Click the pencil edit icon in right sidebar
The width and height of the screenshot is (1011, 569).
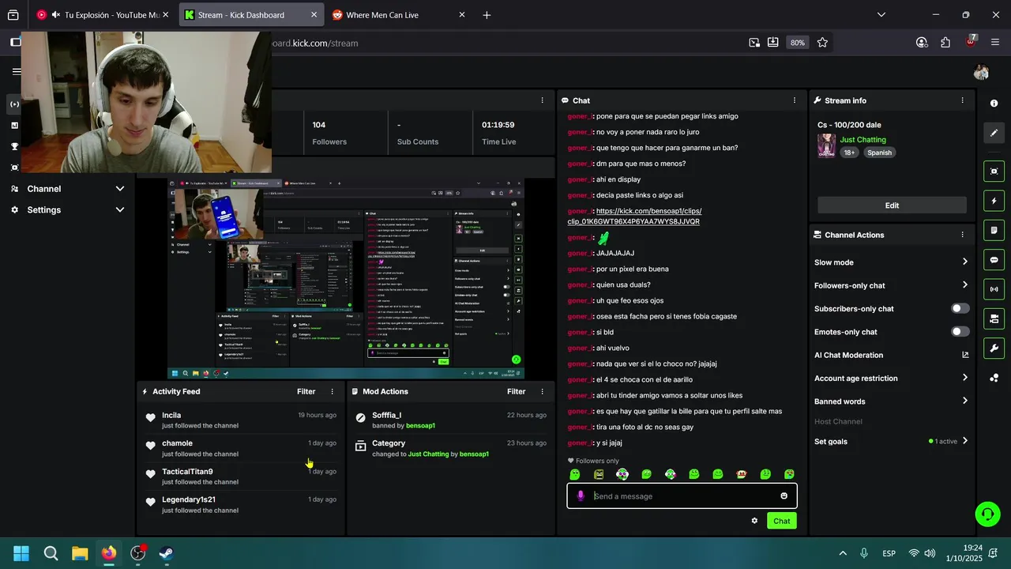coord(994,133)
